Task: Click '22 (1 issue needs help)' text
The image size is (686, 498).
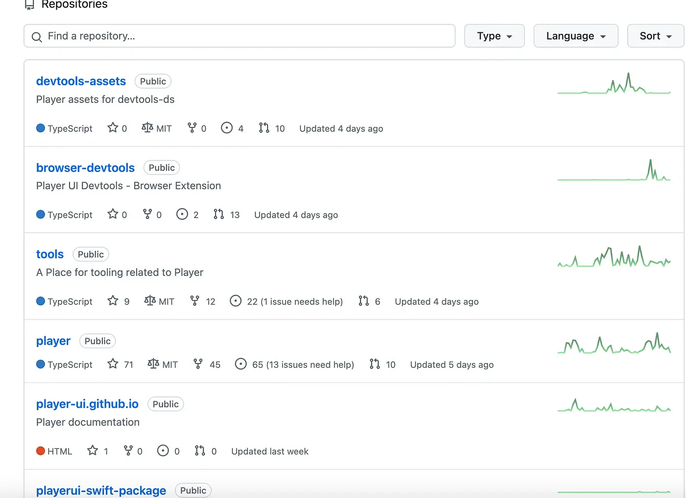Action: click(295, 301)
